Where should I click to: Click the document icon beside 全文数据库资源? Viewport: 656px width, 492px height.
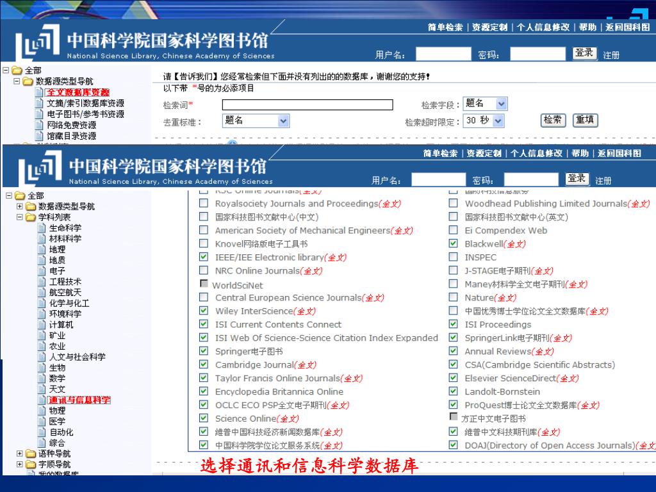tap(39, 92)
